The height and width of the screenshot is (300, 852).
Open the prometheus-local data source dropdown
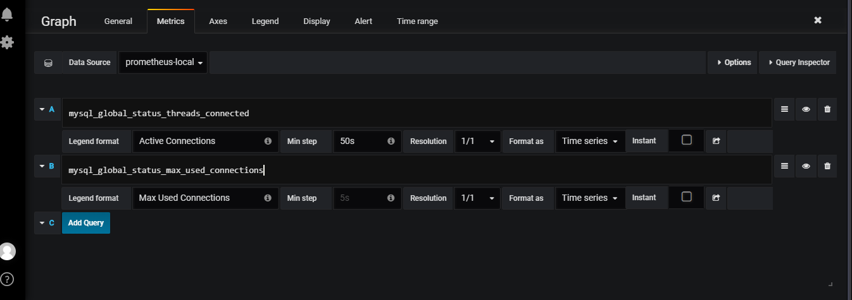coord(163,63)
